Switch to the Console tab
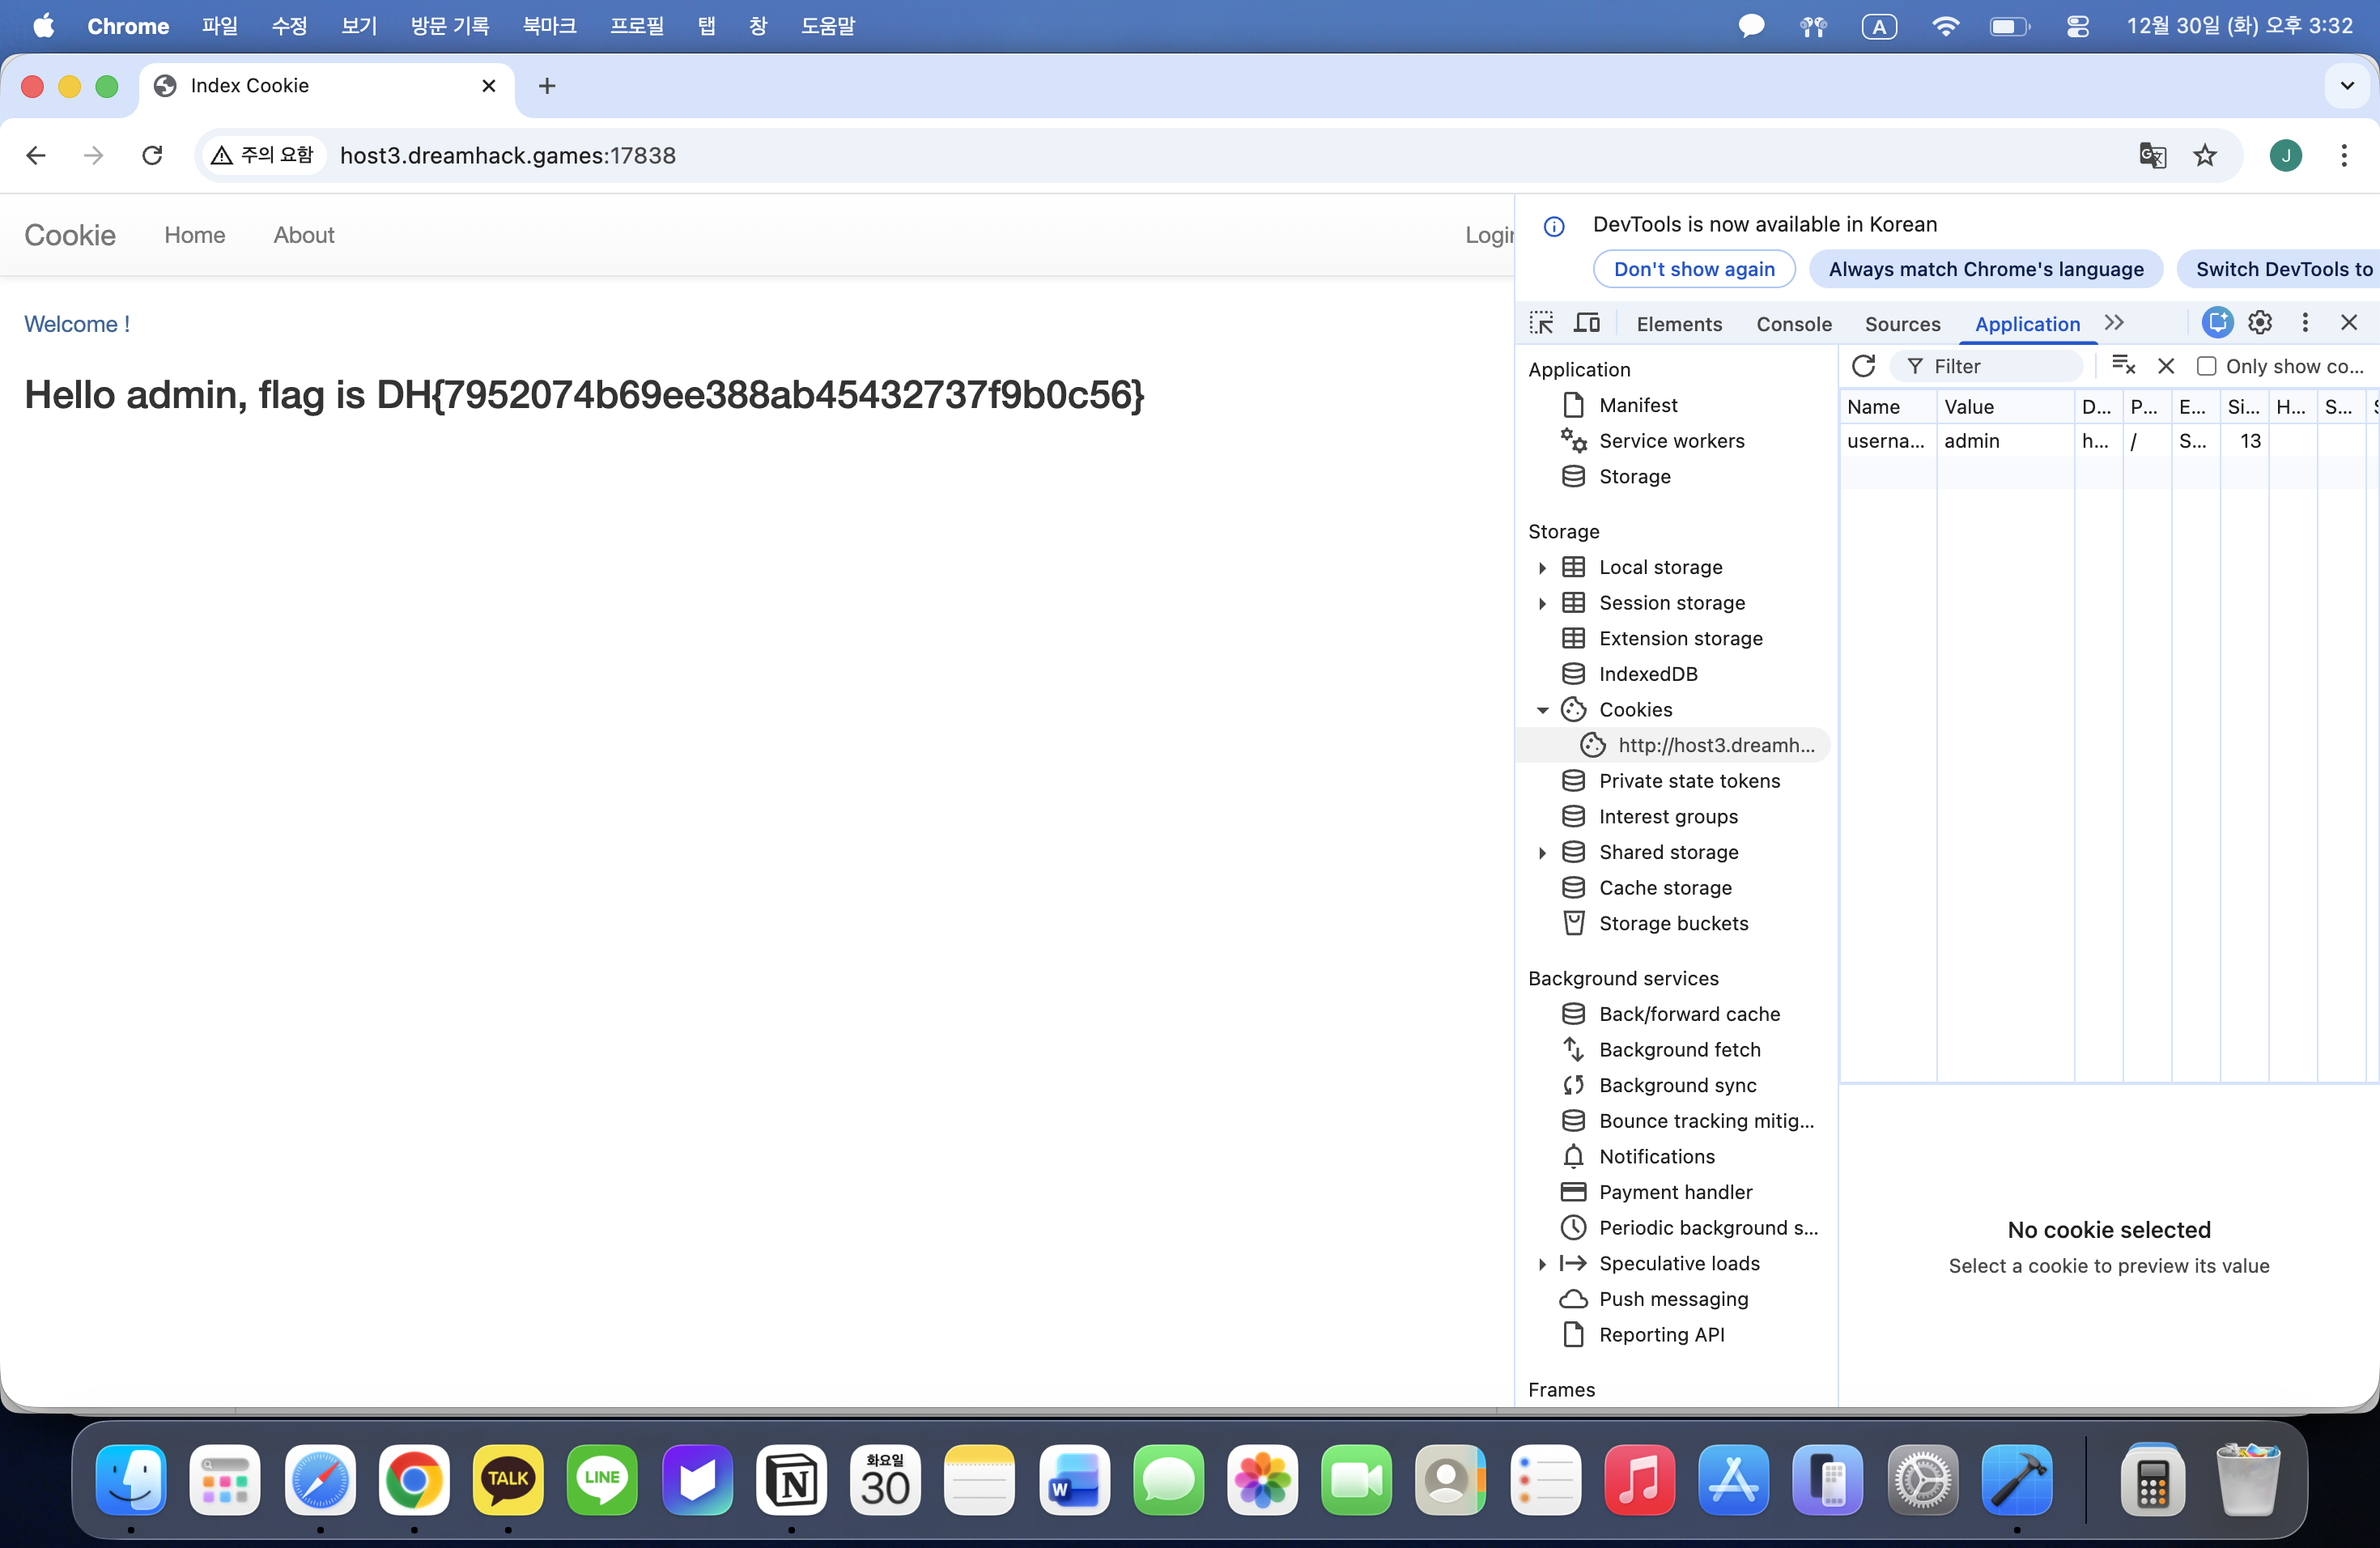The image size is (2380, 1548). pyautogui.click(x=1793, y=324)
